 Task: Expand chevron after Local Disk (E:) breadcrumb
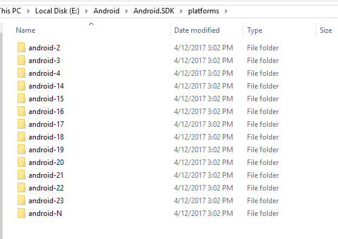point(86,11)
